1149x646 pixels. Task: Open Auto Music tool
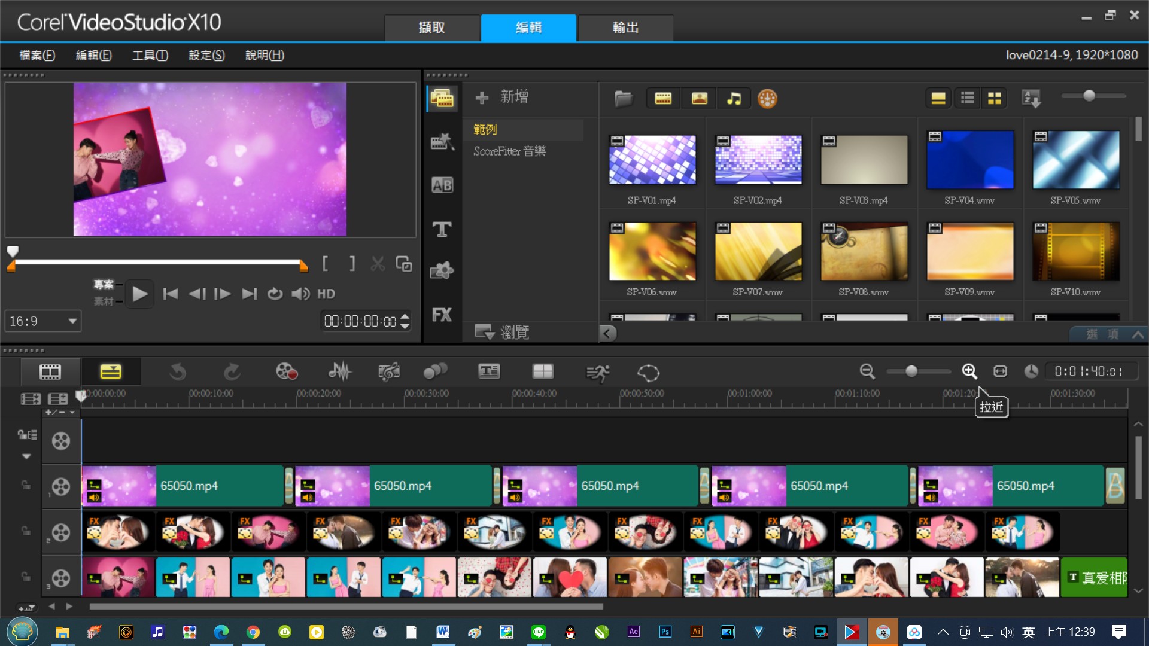(389, 372)
